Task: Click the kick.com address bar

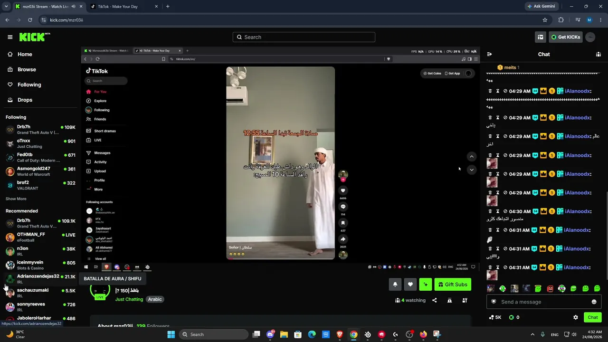Action: (294, 20)
